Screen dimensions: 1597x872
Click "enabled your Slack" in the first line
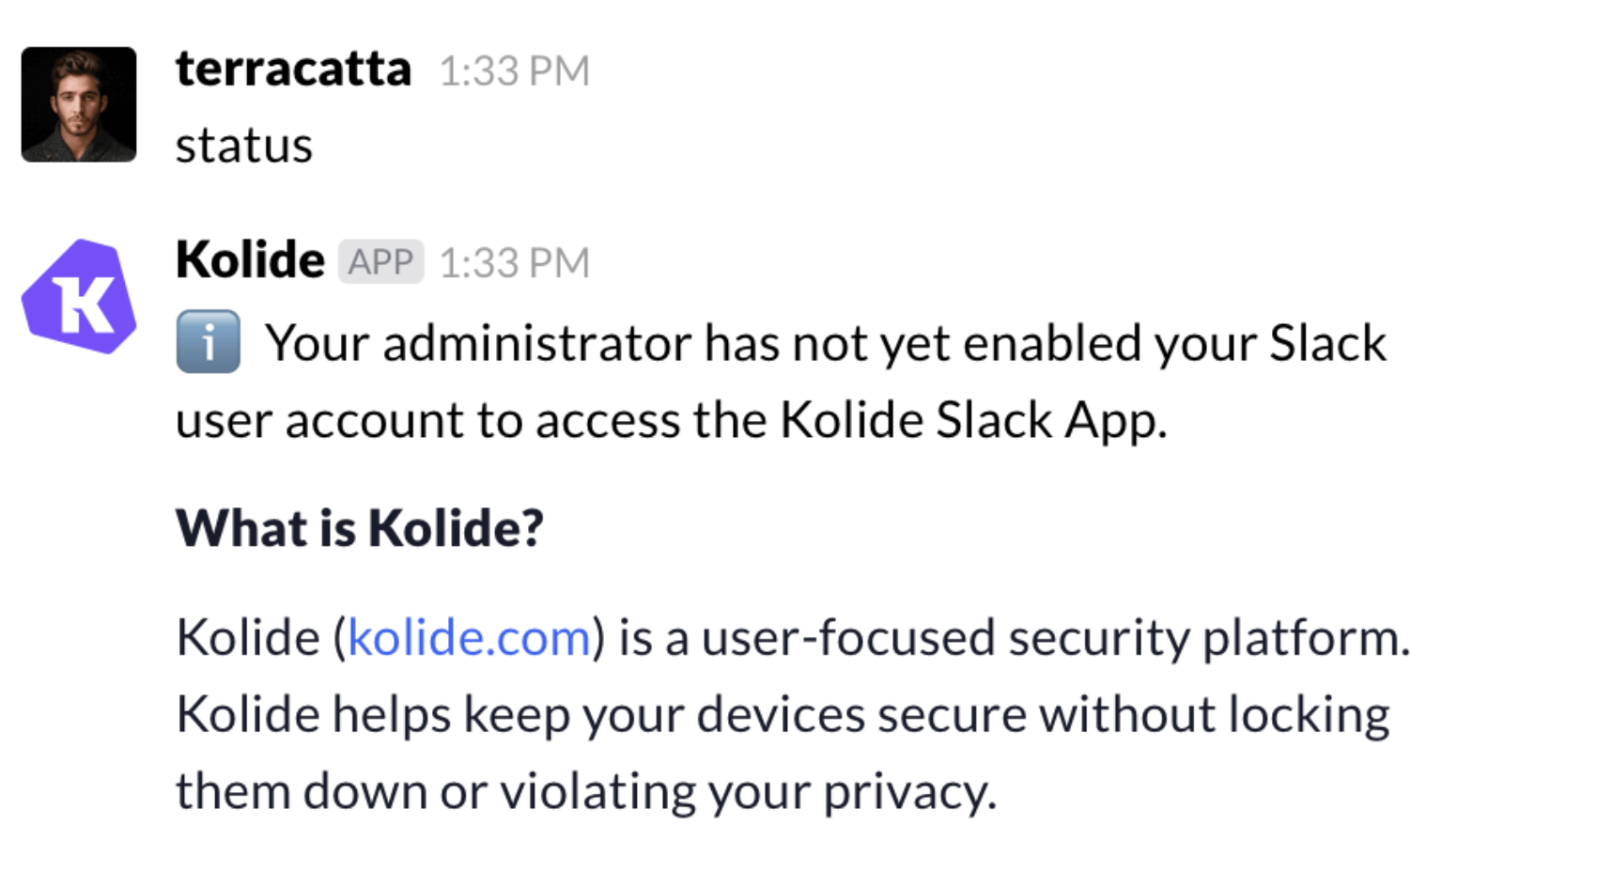pos(1174,343)
